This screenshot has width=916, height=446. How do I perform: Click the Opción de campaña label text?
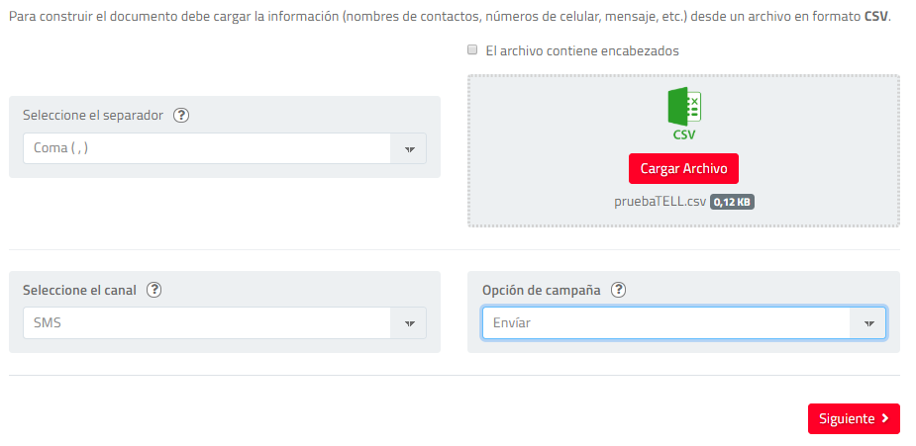tap(541, 290)
